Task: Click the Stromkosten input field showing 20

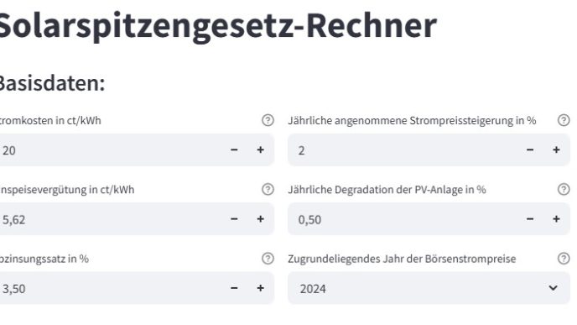Action: coord(111,150)
